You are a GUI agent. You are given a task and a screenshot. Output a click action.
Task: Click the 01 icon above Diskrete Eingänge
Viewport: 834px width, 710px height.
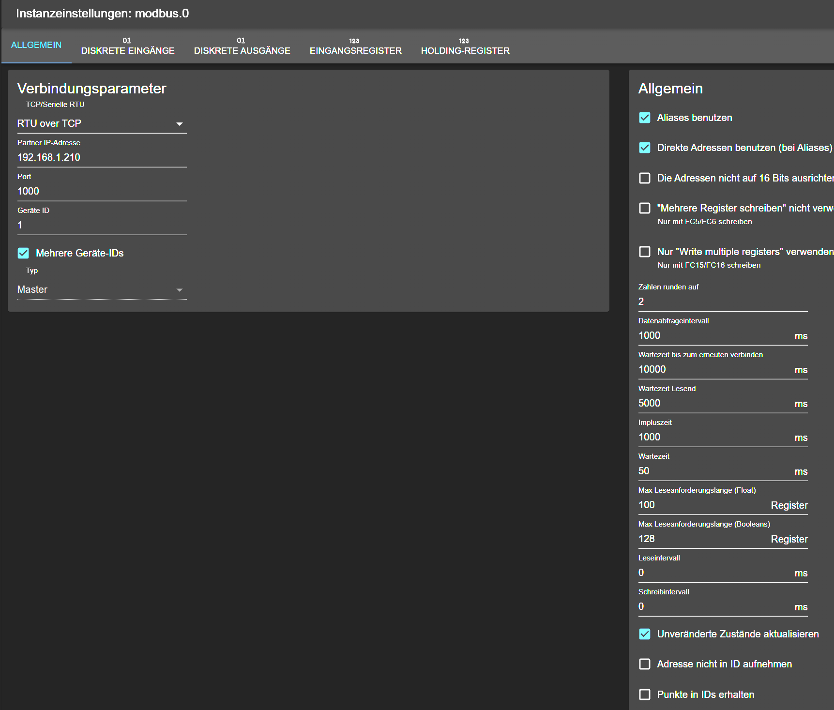click(x=127, y=41)
